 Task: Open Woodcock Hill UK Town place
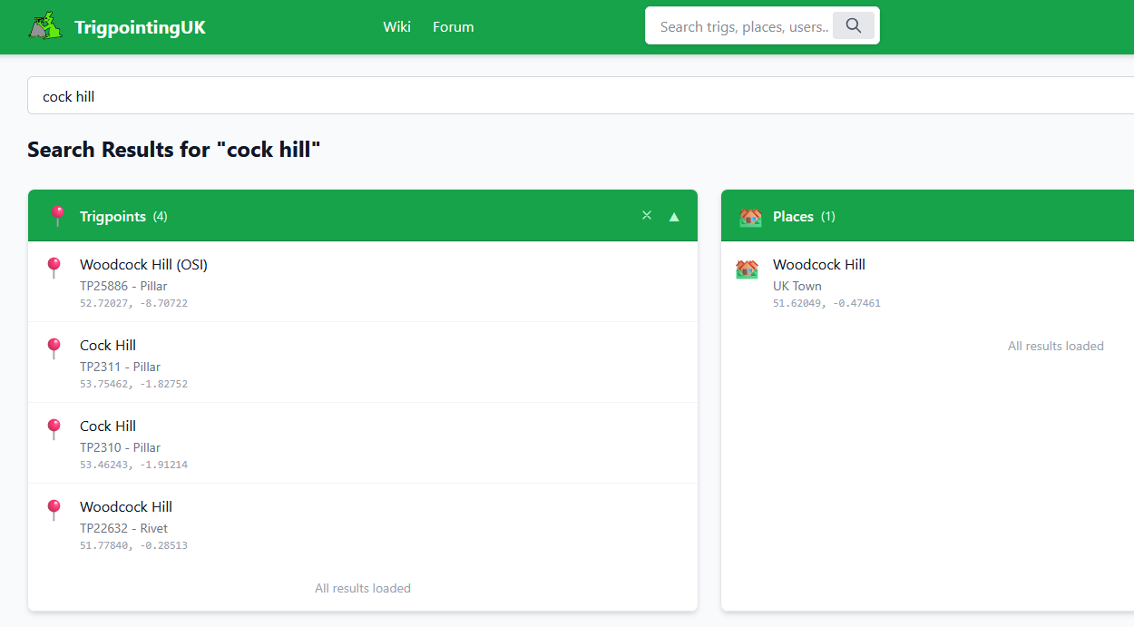click(x=927, y=281)
